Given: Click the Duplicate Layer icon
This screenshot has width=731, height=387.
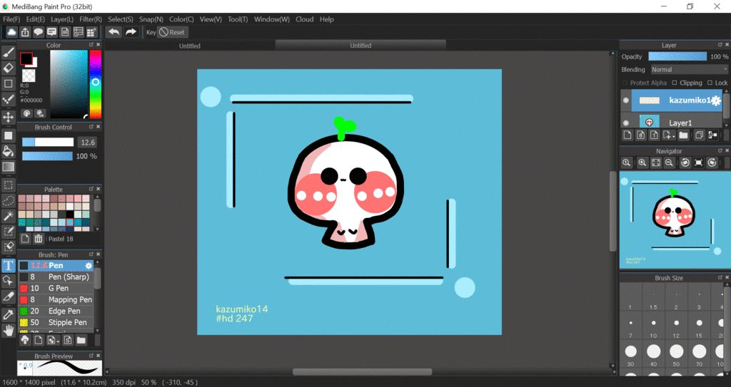Looking at the screenshot, I should pos(699,135).
